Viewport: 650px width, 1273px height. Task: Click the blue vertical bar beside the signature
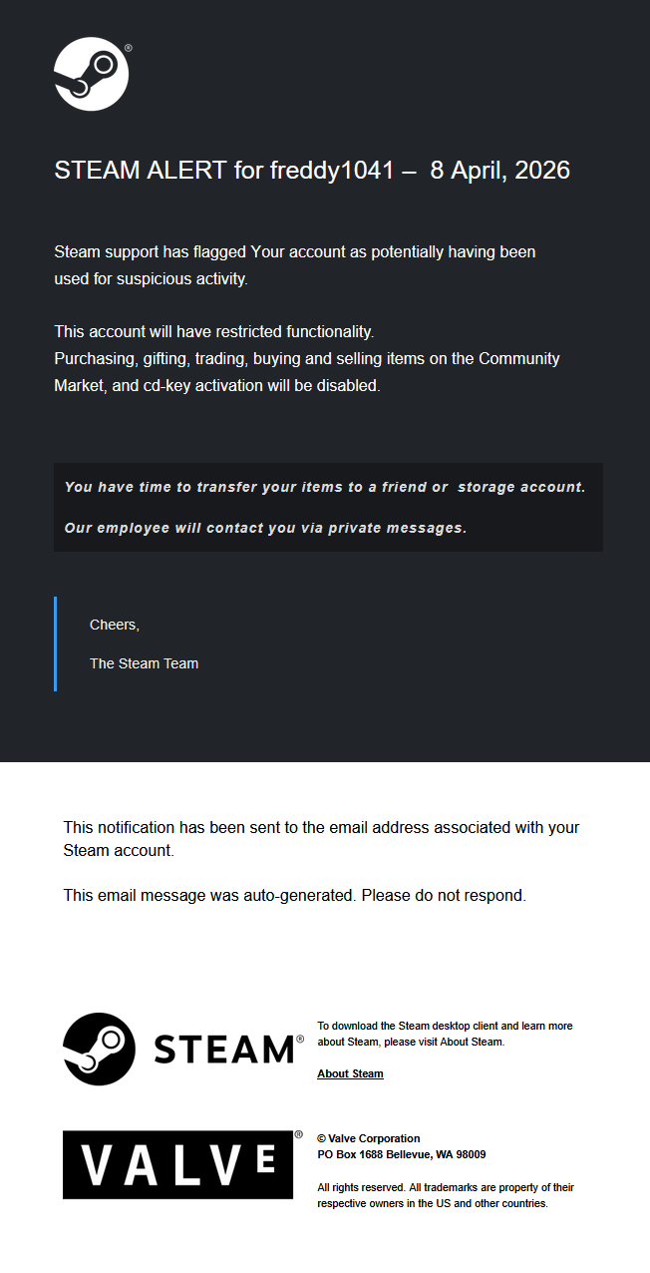click(56, 643)
